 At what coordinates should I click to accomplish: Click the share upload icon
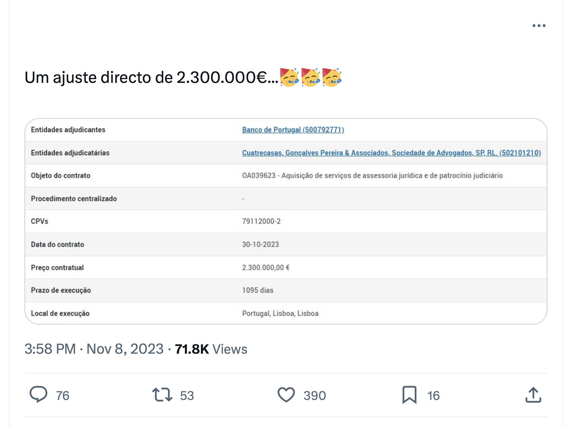(533, 395)
